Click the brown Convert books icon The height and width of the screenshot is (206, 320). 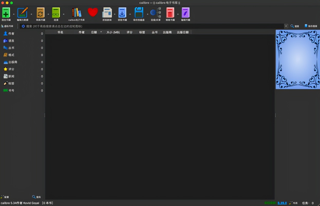(40, 13)
